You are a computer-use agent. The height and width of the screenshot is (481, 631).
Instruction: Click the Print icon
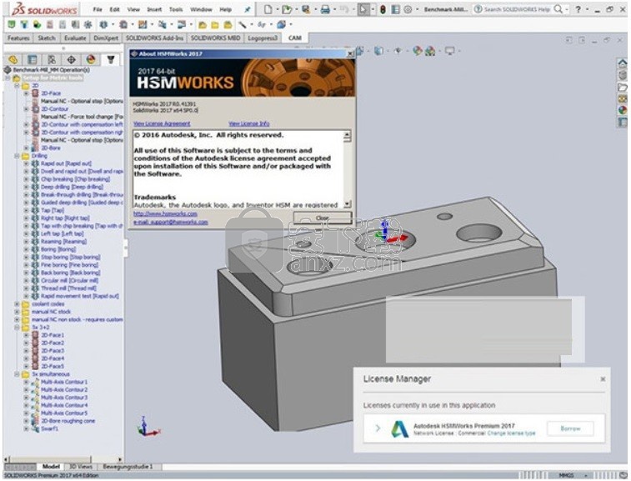(x=325, y=9)
